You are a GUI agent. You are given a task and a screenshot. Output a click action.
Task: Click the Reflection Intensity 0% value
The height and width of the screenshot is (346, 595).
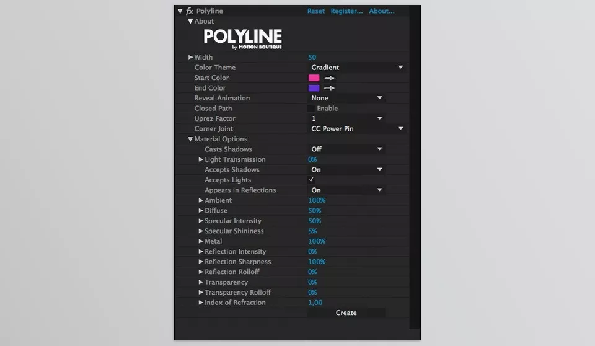(312, 251)
